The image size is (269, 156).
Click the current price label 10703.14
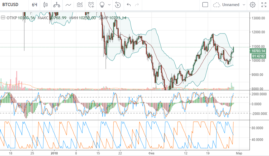[258, 51]
